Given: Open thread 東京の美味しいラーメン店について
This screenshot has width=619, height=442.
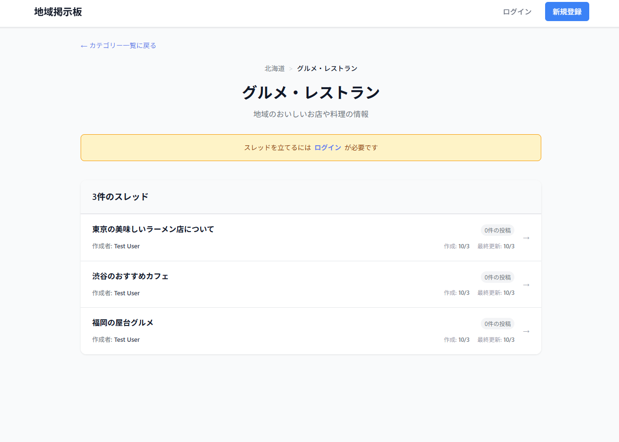Looking at the screenshot, I should (x=153, y=229).
